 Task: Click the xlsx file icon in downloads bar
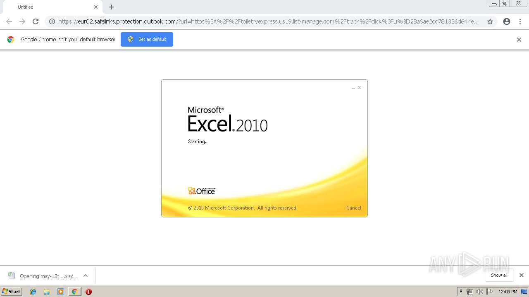pyautogui.click(x=12, y=276)
